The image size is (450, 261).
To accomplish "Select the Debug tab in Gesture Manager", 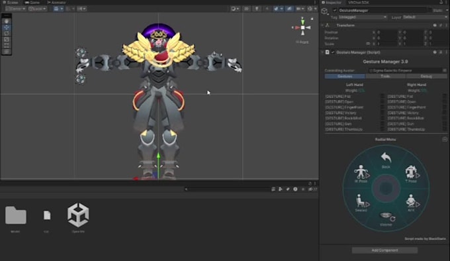I will [426, 76].
